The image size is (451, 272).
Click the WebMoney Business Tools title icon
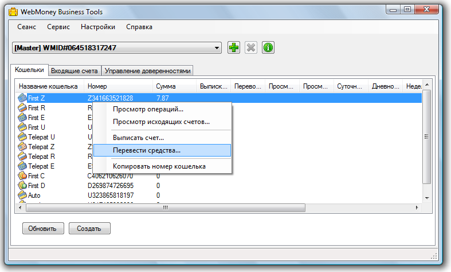click(13, 12)
